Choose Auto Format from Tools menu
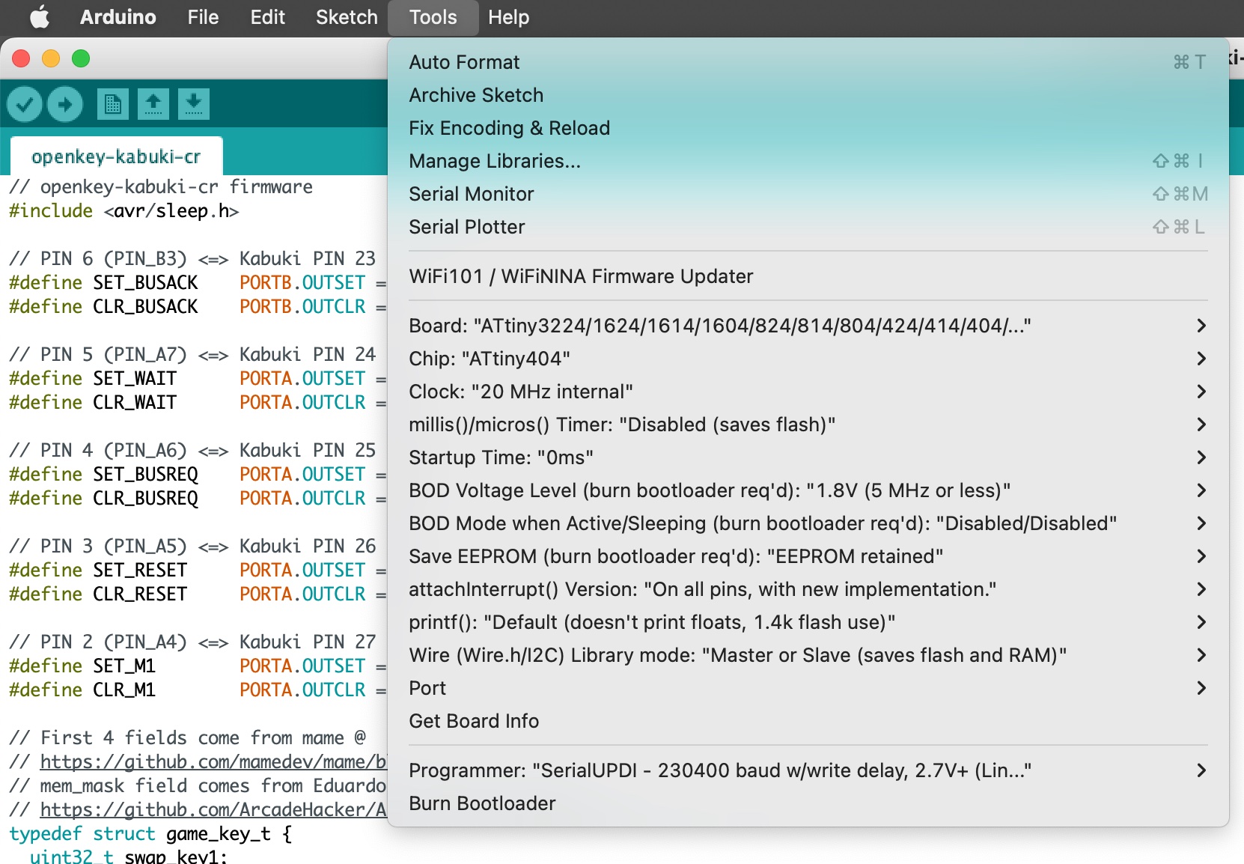The width and height of the screenshot is (1244, 864). point(808,62)
